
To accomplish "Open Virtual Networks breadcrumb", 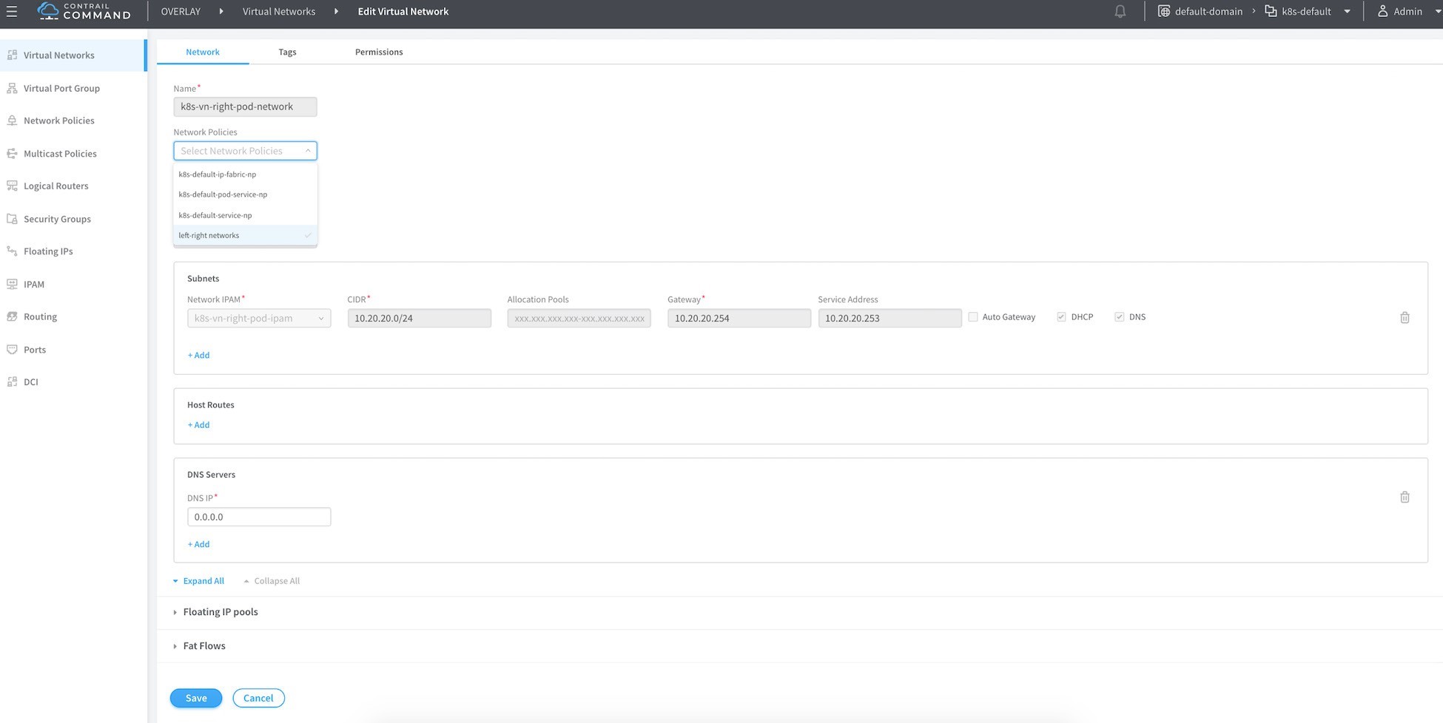I will pyautogui.click(x=279, y=12).
